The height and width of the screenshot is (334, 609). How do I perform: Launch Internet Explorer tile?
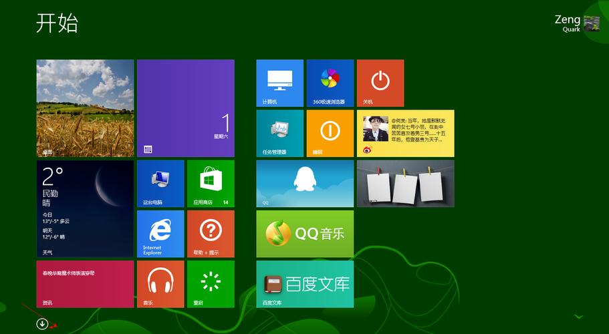[160, 234]
